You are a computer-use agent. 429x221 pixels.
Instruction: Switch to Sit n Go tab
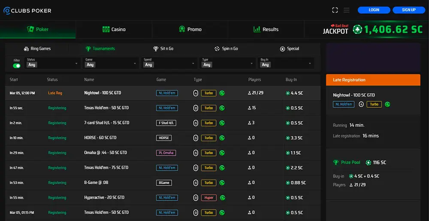tap(163, 49)
